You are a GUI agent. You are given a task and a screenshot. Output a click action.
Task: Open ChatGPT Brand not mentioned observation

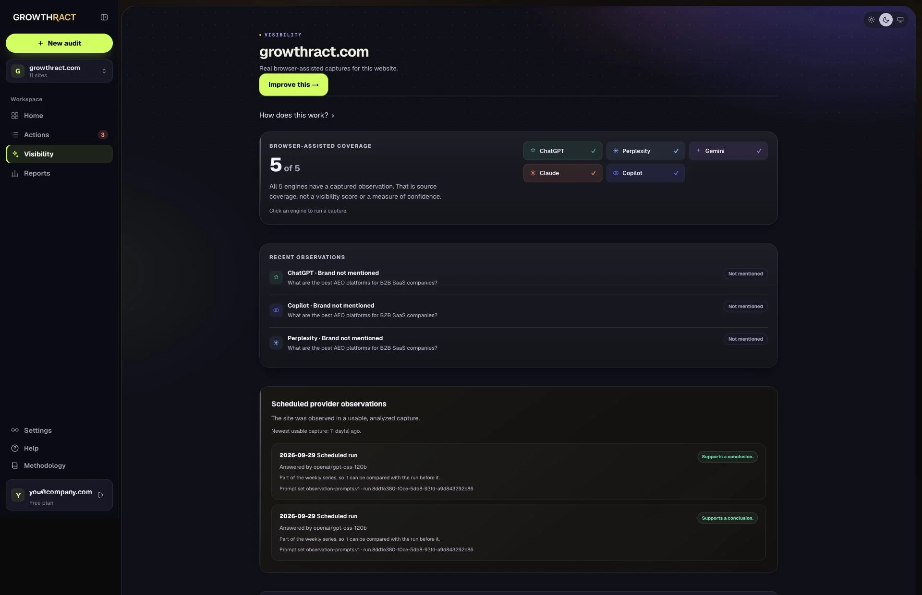tap(518, 278)
